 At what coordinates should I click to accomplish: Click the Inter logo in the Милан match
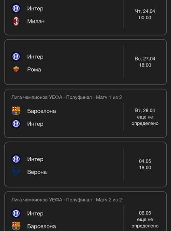tap(16, 9)
